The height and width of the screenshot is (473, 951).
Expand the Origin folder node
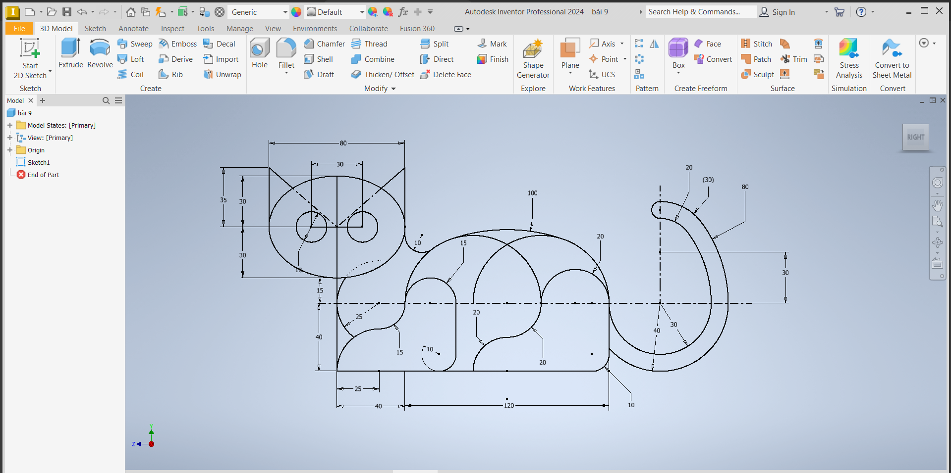pyautogui.click(x=10, y=150)
